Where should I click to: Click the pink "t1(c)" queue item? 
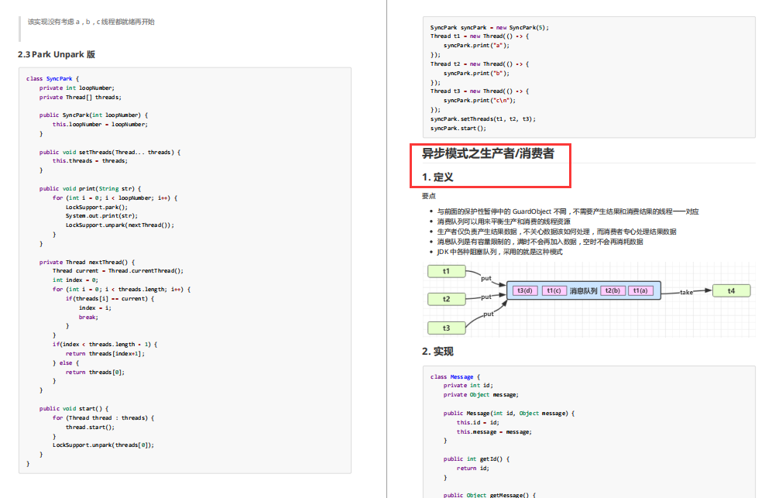554,290
